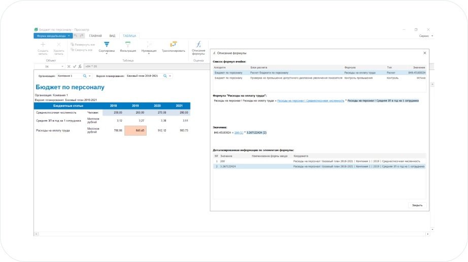Expand the cell name box dropdown

tap(62, 66)
